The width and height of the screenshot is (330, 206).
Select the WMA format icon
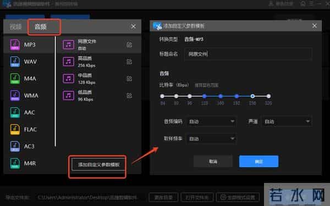(x=15, y=96)
